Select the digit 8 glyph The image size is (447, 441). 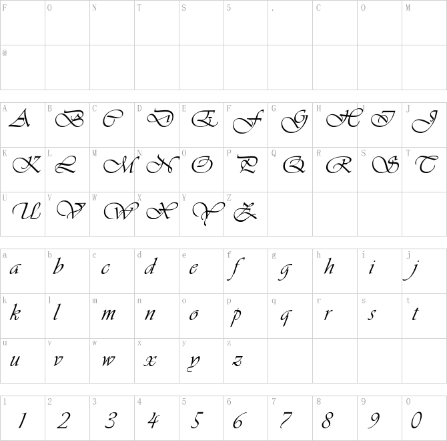click(x=328, y=420)
